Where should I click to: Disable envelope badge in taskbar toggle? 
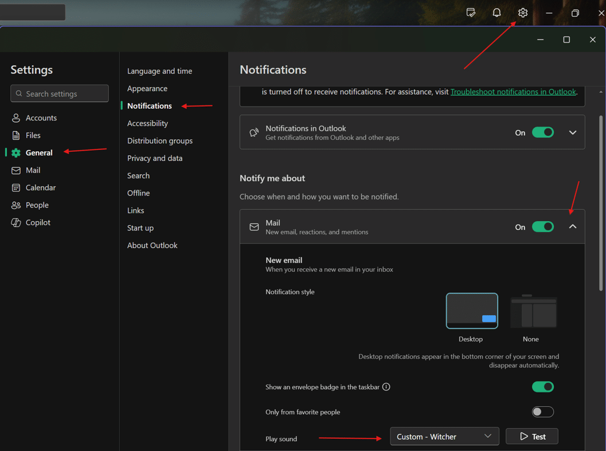pyautogui.click(x=542, y=387)
